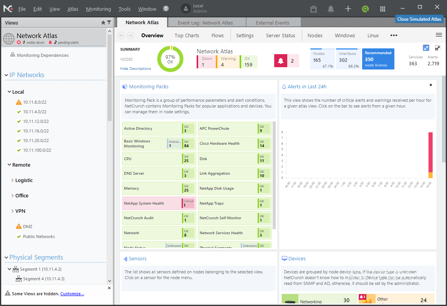Screen dimensions: 447x306
Task: Click the Views favorites star icon
Action: (103, 23)
